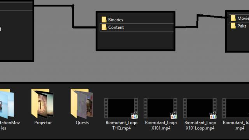Select the Content folder name

(116, 27)
